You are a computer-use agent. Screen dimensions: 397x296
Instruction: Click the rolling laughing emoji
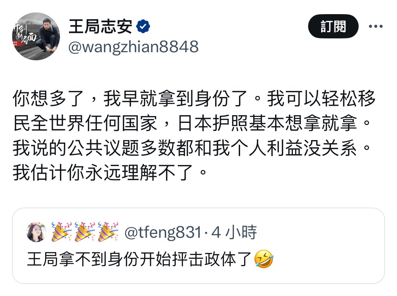[x=264, y=259]
